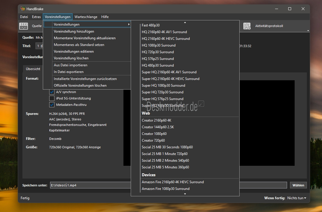Click the Speichern unter path field
This screenshot has width=322, height=212.
click(x=168, y=185)
